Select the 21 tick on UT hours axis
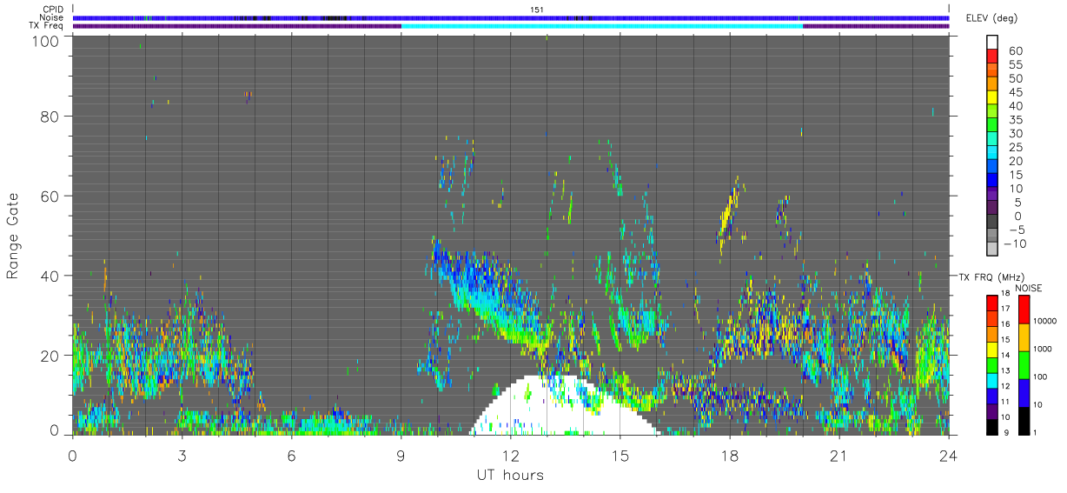1067x493 pixels. pos(838,456)
